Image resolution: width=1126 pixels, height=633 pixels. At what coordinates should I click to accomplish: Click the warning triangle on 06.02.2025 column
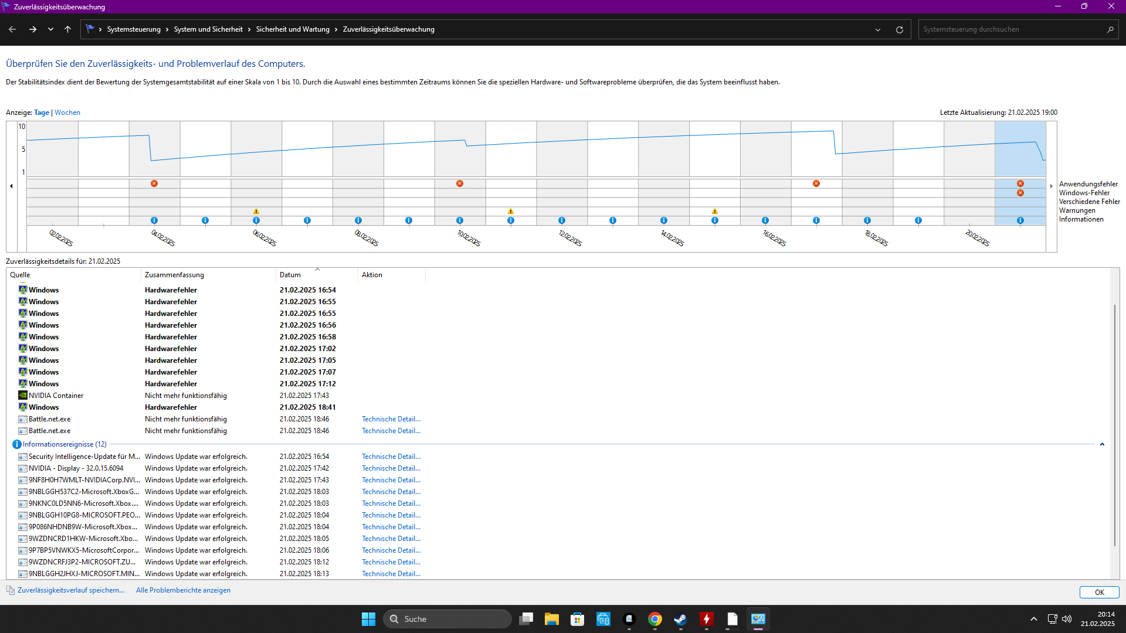tap(256, 211)
